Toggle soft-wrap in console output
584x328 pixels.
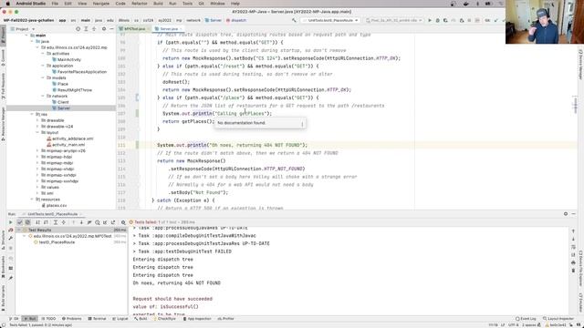coord(573,247)
